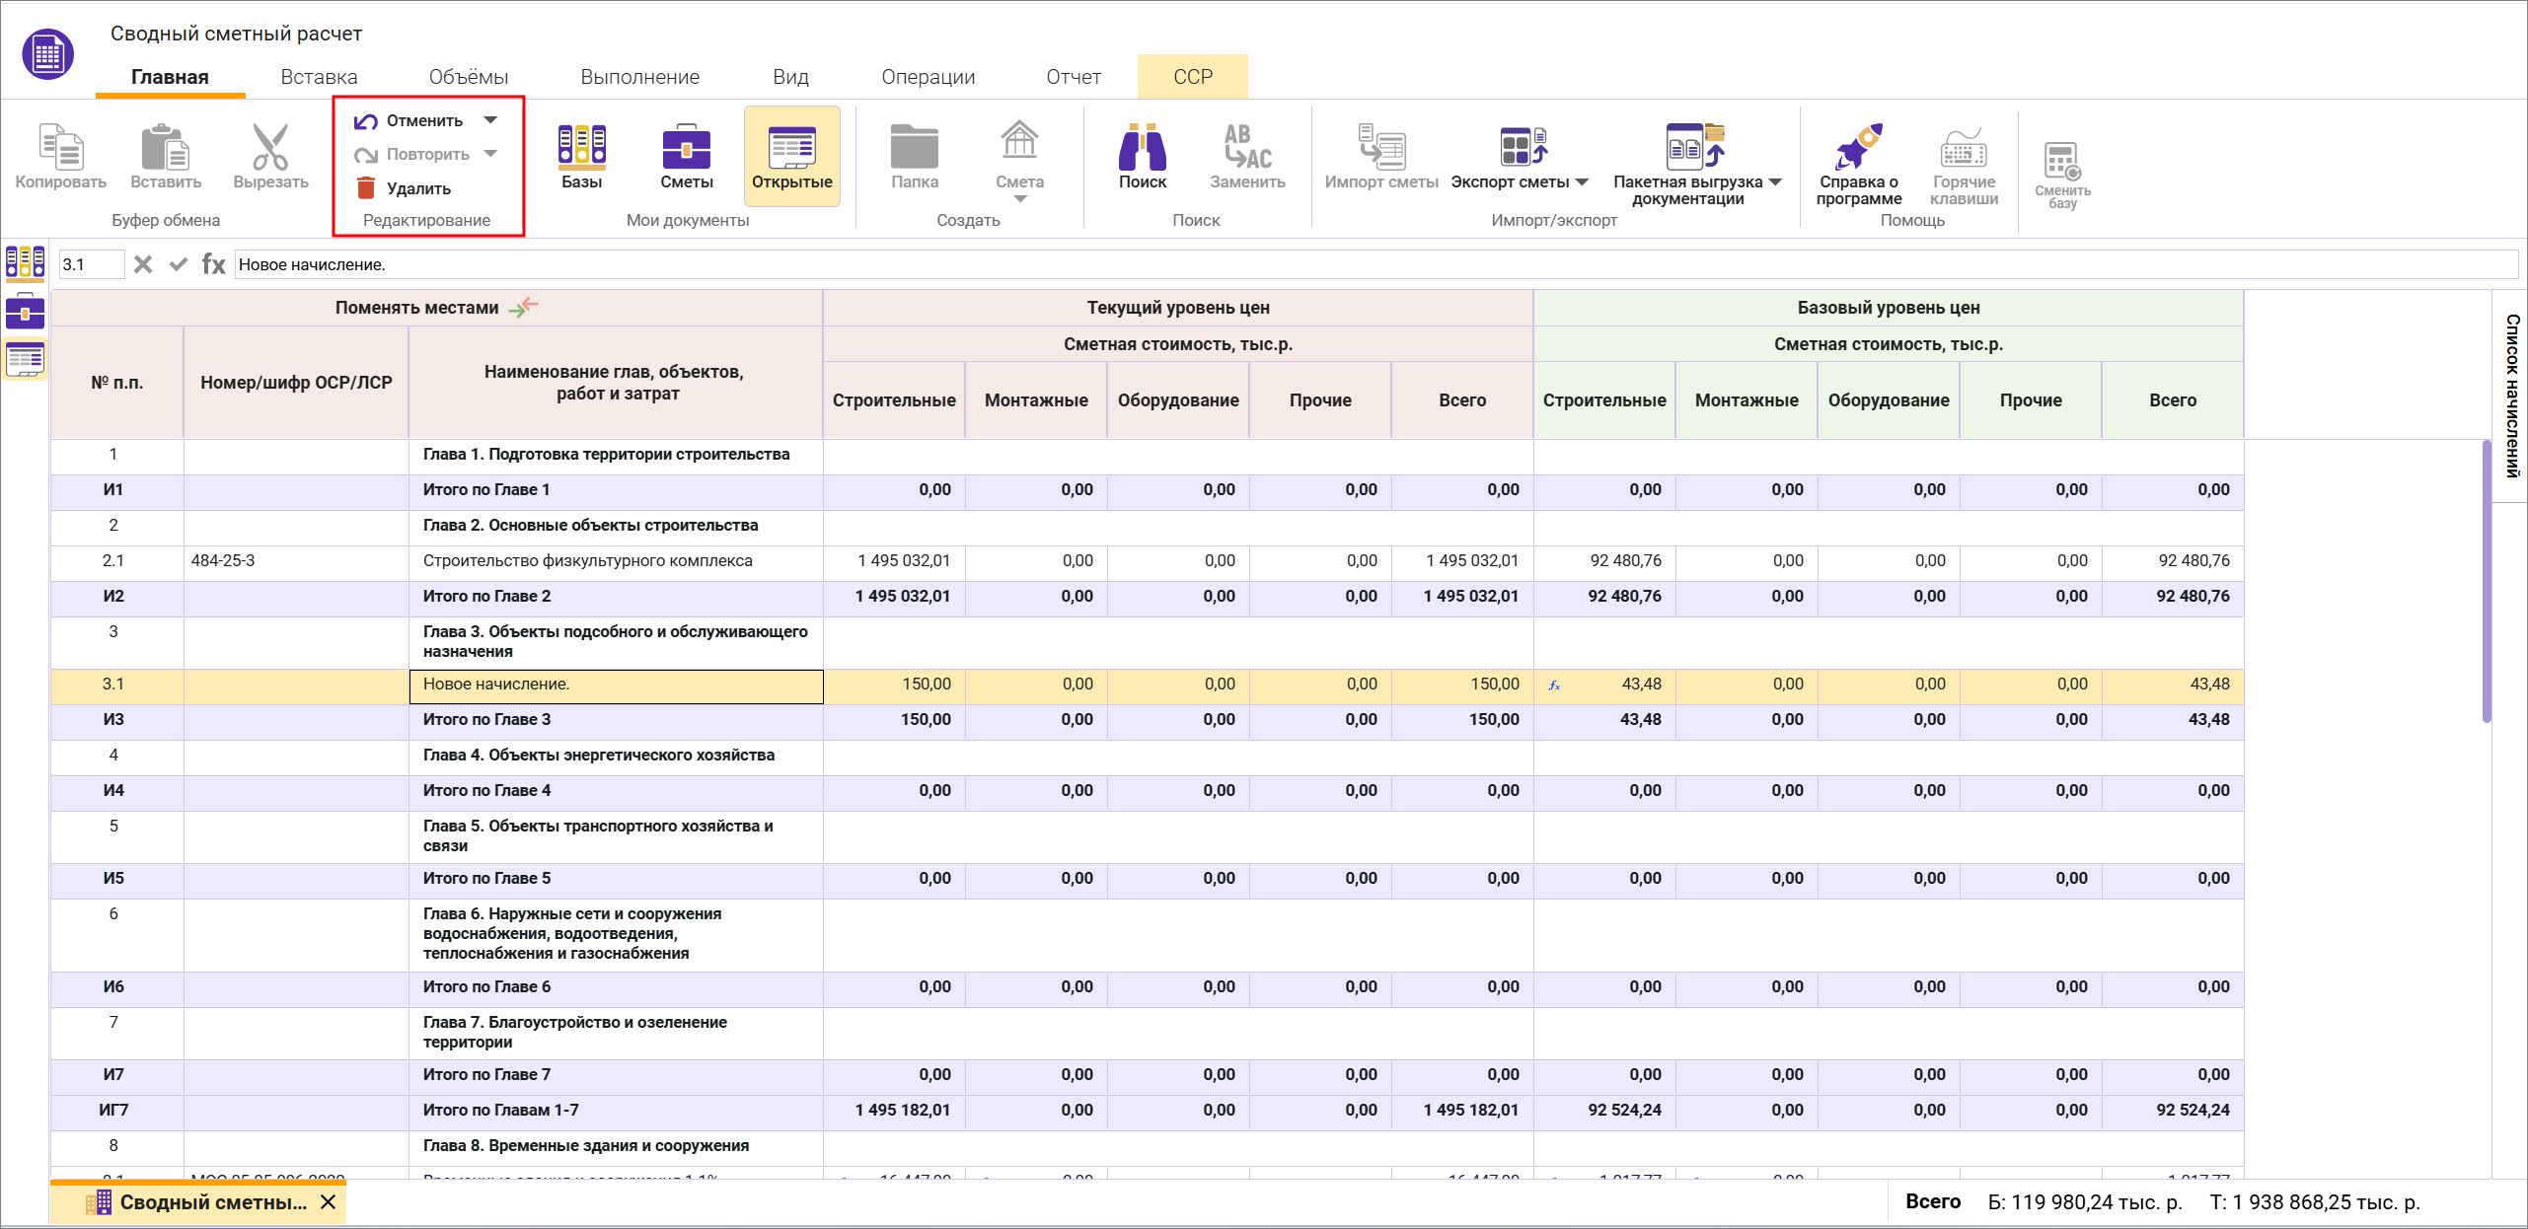Open the ССР ribbon tab
This screenshot has height=1229, width=2528.
tap(1192, 77)
